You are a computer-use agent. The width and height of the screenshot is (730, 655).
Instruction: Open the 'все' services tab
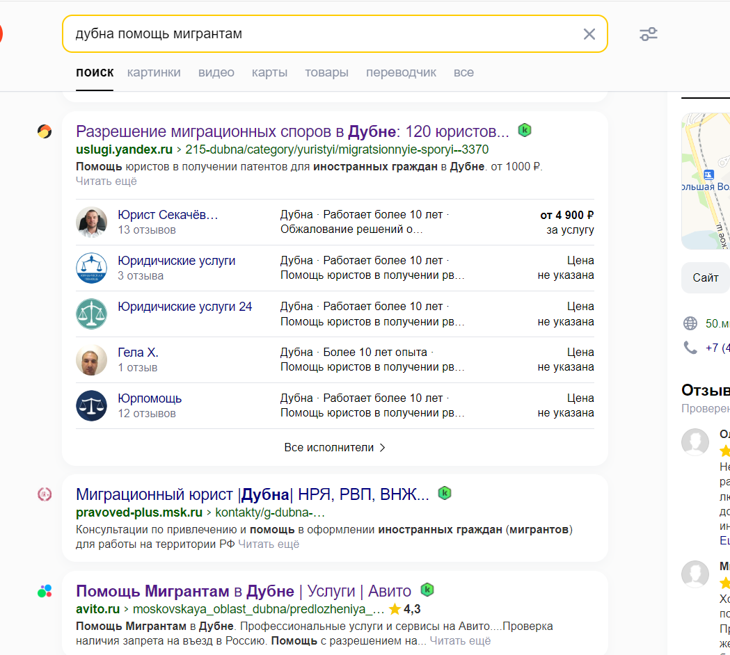click(463, 72)
